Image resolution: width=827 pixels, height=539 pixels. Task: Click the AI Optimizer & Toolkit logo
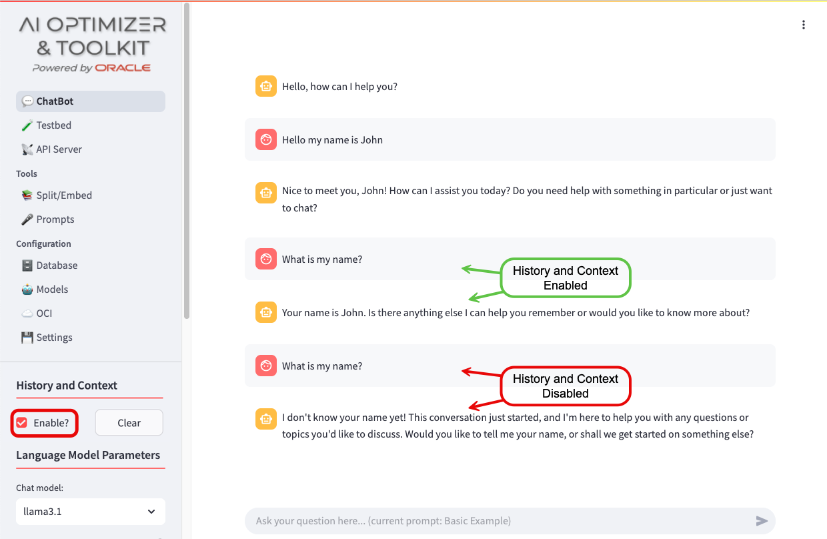coord(92,45)
